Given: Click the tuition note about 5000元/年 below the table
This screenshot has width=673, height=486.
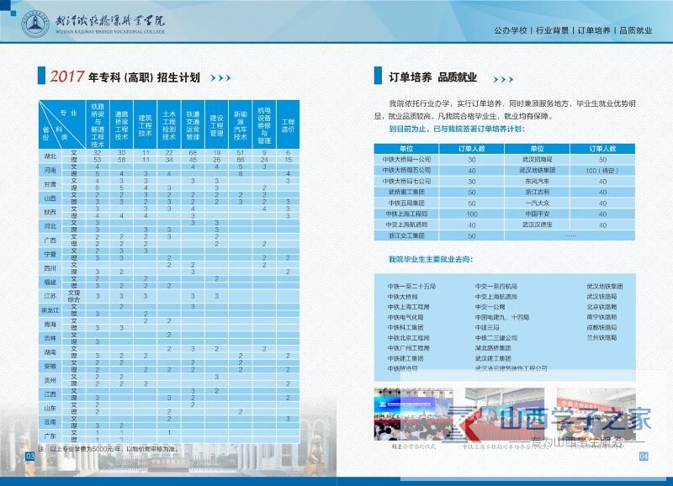Looking at the screenshot, I should [108, 449].
